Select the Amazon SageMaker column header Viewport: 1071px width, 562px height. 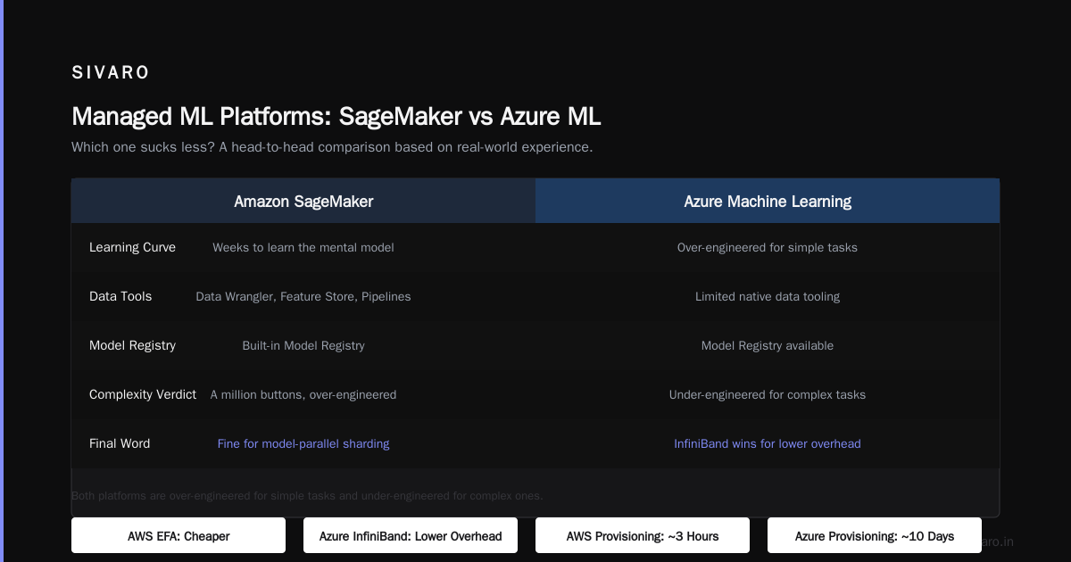[x=303, y=202]
